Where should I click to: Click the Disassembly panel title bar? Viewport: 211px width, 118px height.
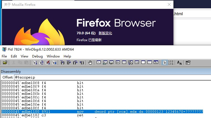click(106, 71)
